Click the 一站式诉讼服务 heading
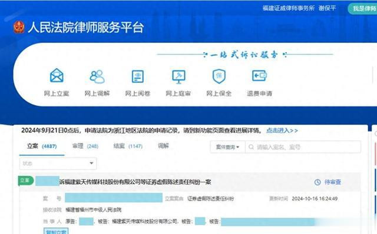Screen dimensions: 377x234 [244, 55]
